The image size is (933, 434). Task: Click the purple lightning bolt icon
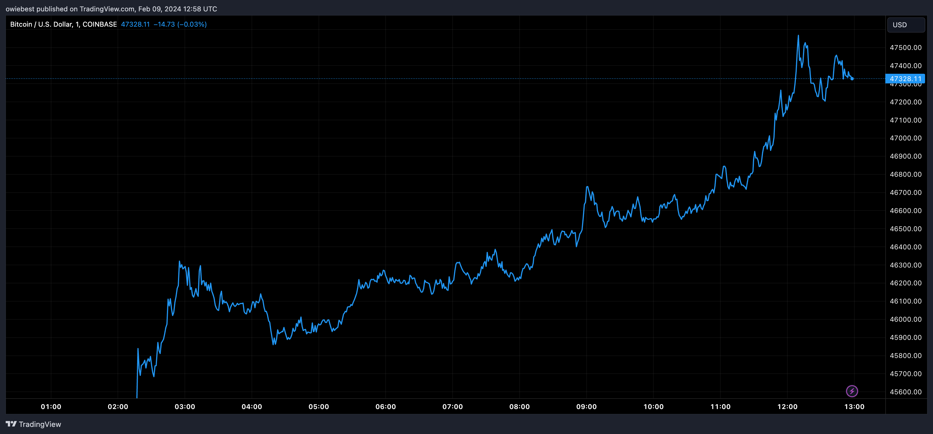click(x=852, y=391)
